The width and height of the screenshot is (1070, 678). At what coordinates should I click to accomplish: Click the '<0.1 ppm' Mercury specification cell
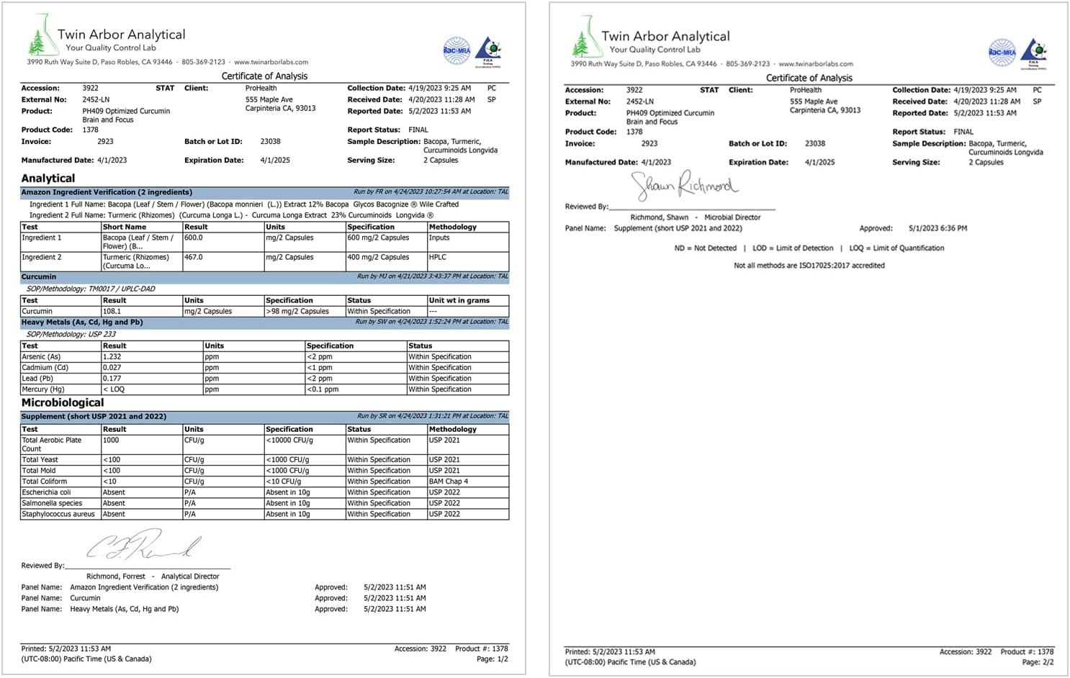[x=356, y=389]
